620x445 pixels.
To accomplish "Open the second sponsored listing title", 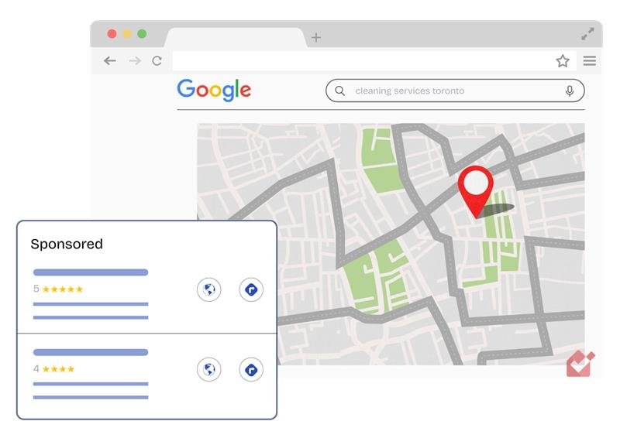I will click(91, 352).
